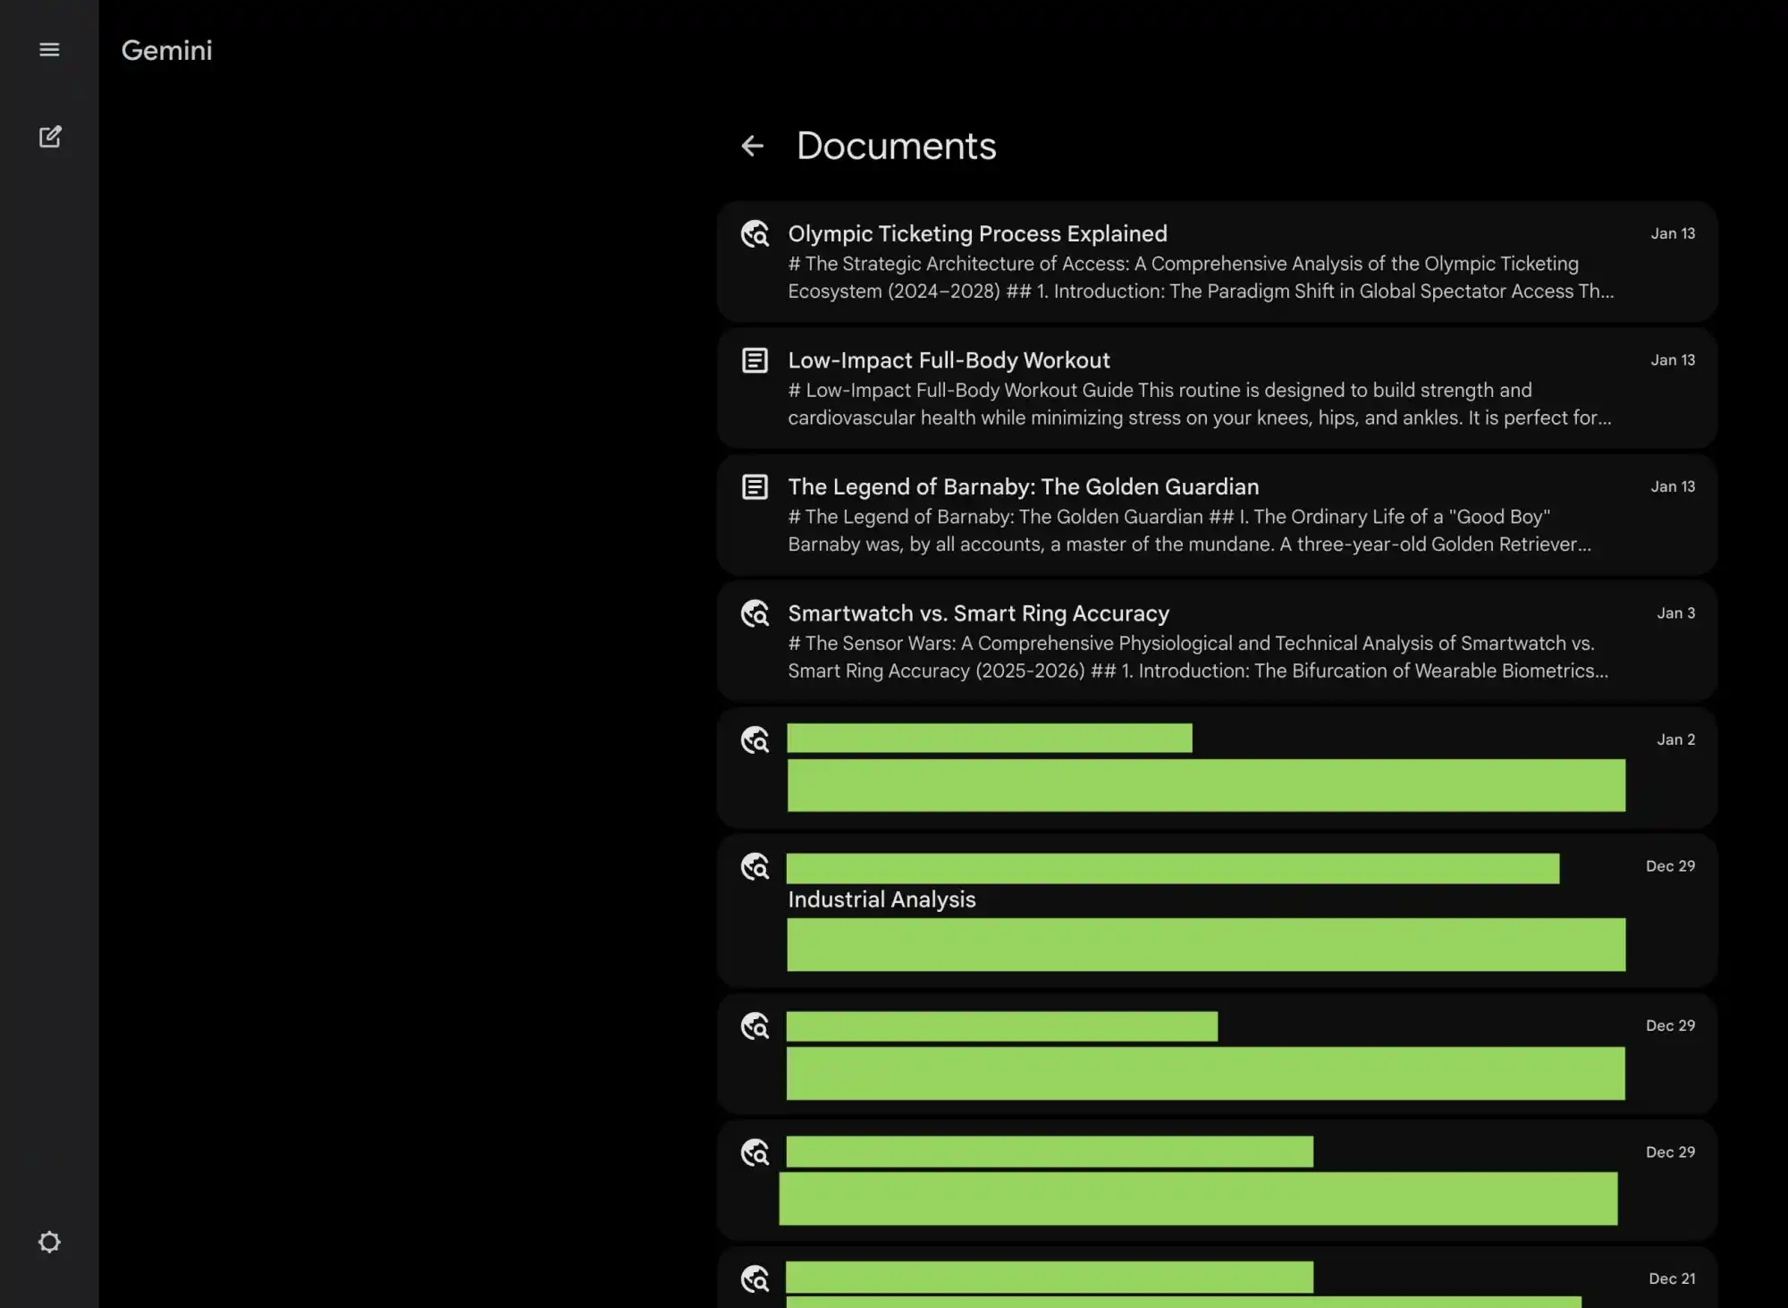This screenshot has height=1308, width=1788.
Task: Click the Gemini logo text
Action: click(x=167, y=50)
